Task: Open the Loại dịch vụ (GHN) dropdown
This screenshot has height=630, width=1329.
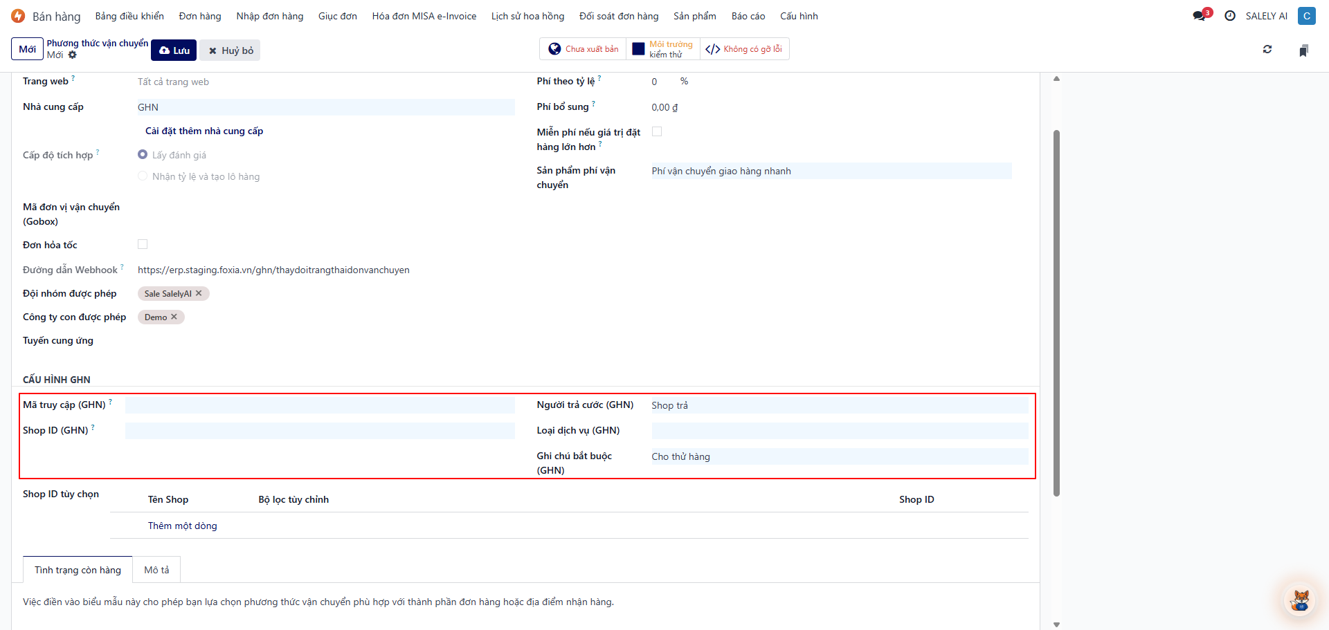Action: point(839,431)
